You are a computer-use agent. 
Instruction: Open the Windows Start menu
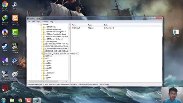point(3,100)
